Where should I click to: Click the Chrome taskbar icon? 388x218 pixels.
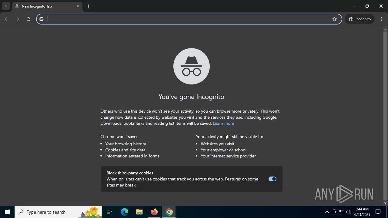tap(169, 212)
